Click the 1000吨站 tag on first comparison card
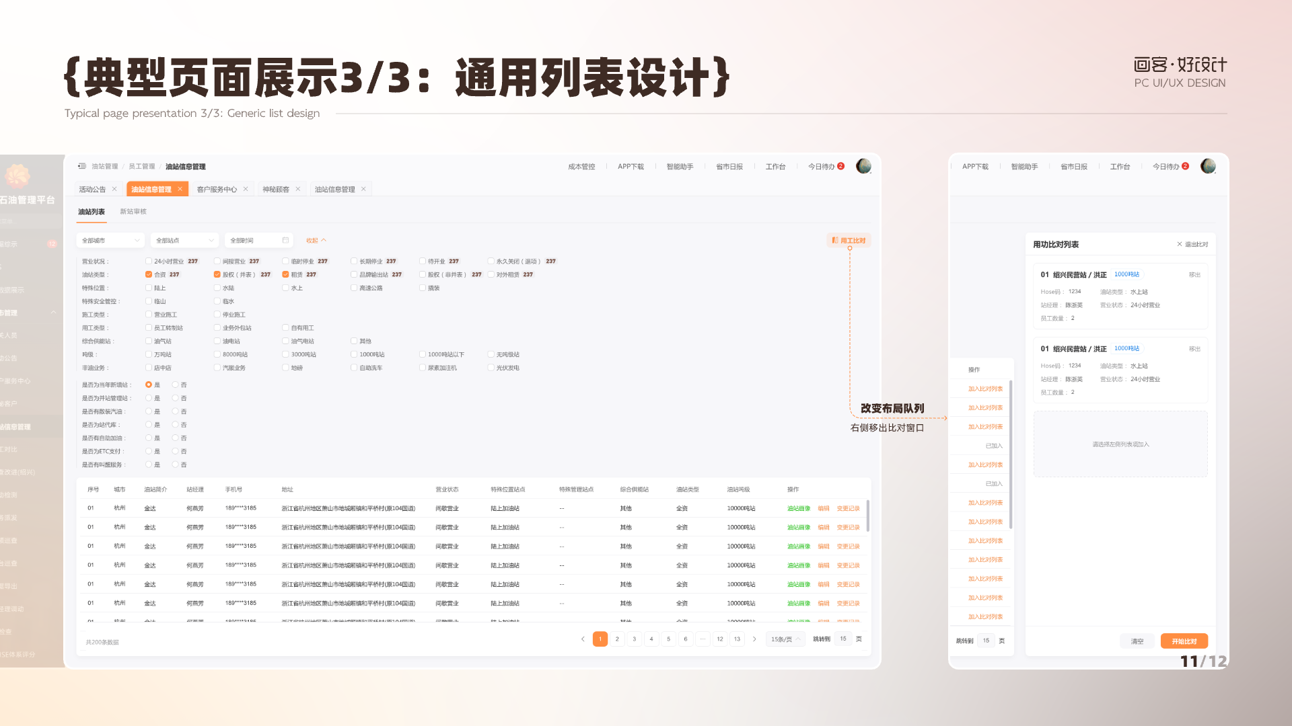Screen dimensions: 1292x726 (x=1126, y=274)
